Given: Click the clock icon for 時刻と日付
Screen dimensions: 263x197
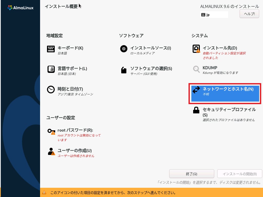Looking at the screenshot, I should [x=51, y=90].
